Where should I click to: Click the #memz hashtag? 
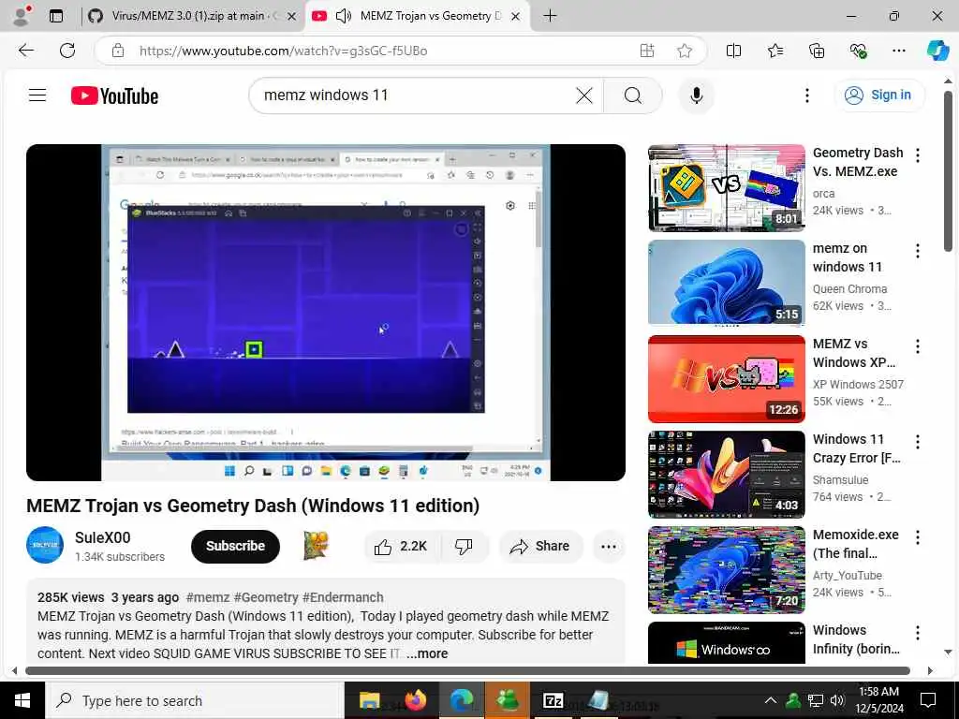tap(208, 597)
